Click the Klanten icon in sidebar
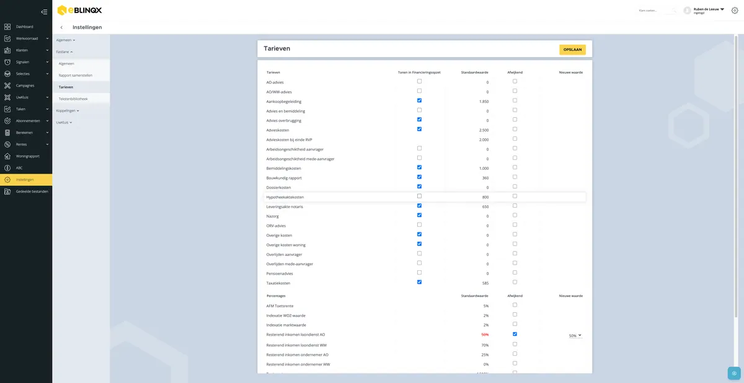The height and width of the screenshot is (383, 744). click(x=7, y=50)
